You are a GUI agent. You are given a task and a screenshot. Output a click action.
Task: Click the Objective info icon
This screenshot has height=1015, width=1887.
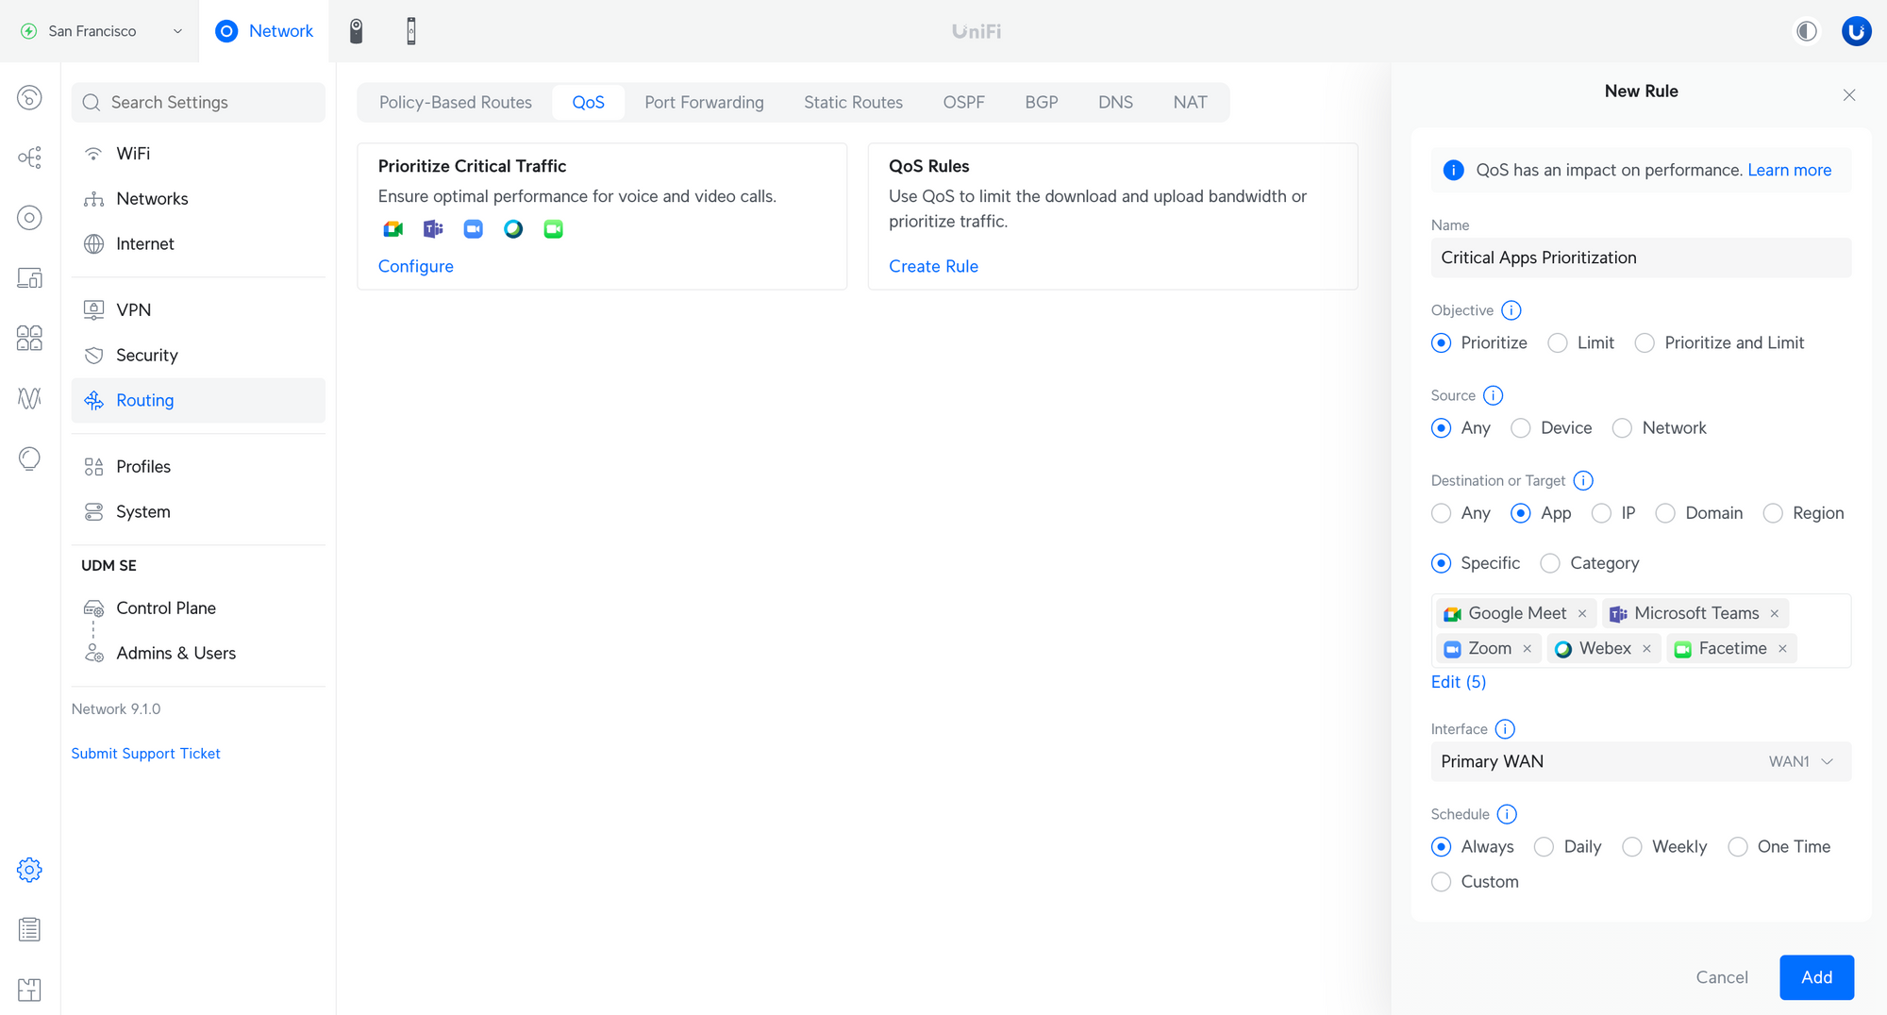[1511, 310]
